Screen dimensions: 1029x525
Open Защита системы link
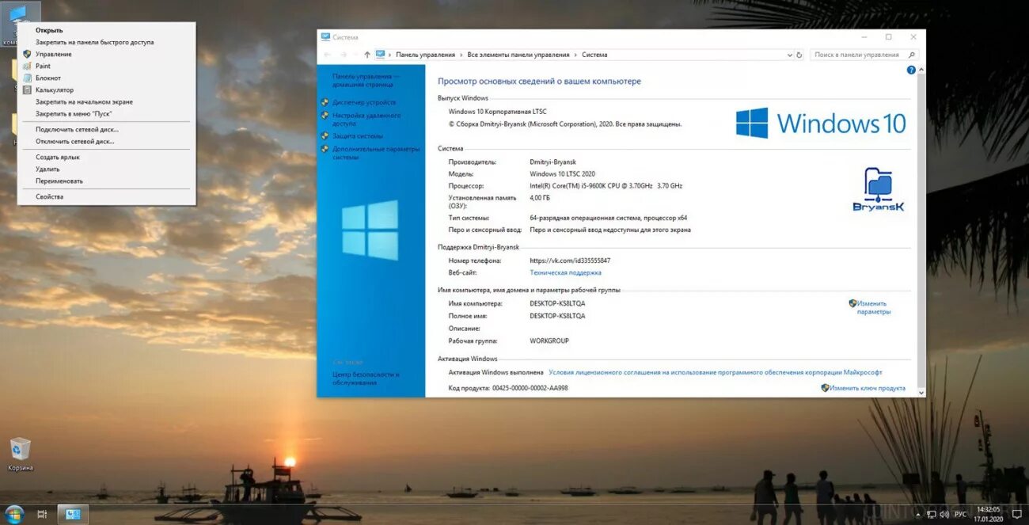tap(358, 136)
